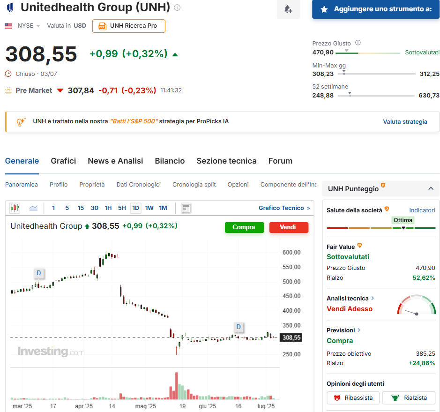This screenshot has width=440, height=412.
Task: Open the chart news table icon
Action: (x=186, y=208)
